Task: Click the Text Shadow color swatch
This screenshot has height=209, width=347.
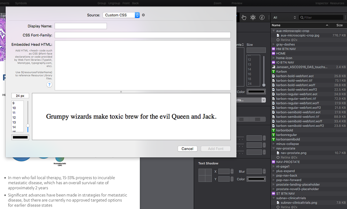Action: click(x=256, y=179)
